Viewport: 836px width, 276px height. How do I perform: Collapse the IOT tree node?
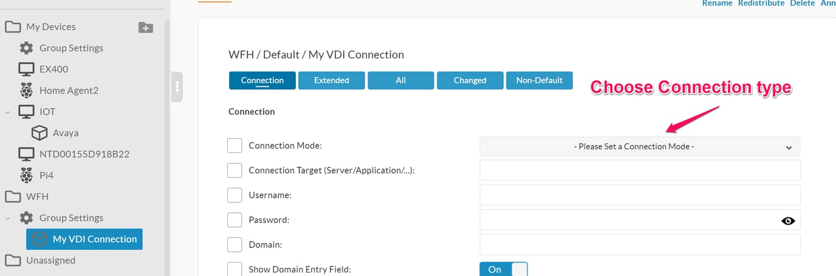click(7, 112)
